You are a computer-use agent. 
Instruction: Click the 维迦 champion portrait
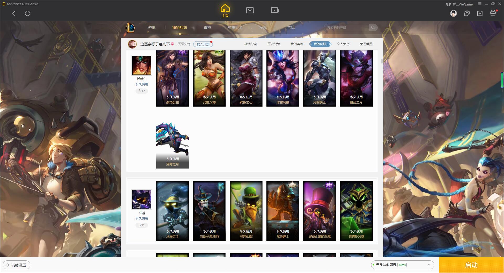(x=142, y=199)
